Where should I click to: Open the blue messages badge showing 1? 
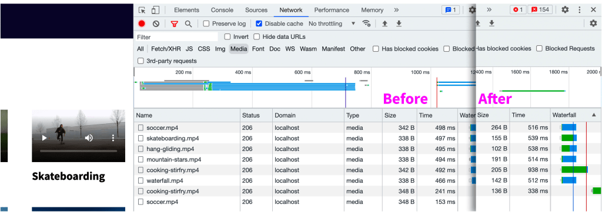(x=450, y=10)
